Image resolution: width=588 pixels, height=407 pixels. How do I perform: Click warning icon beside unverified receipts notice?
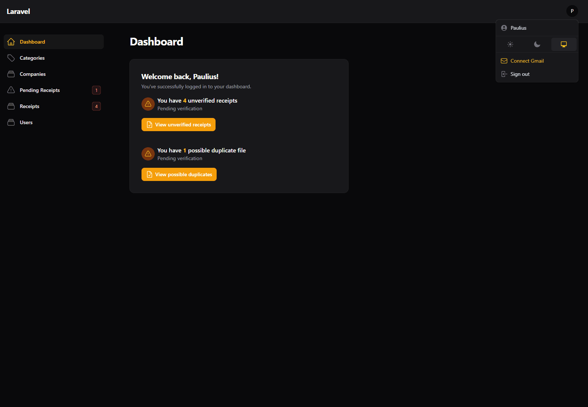tap(148, 104)
